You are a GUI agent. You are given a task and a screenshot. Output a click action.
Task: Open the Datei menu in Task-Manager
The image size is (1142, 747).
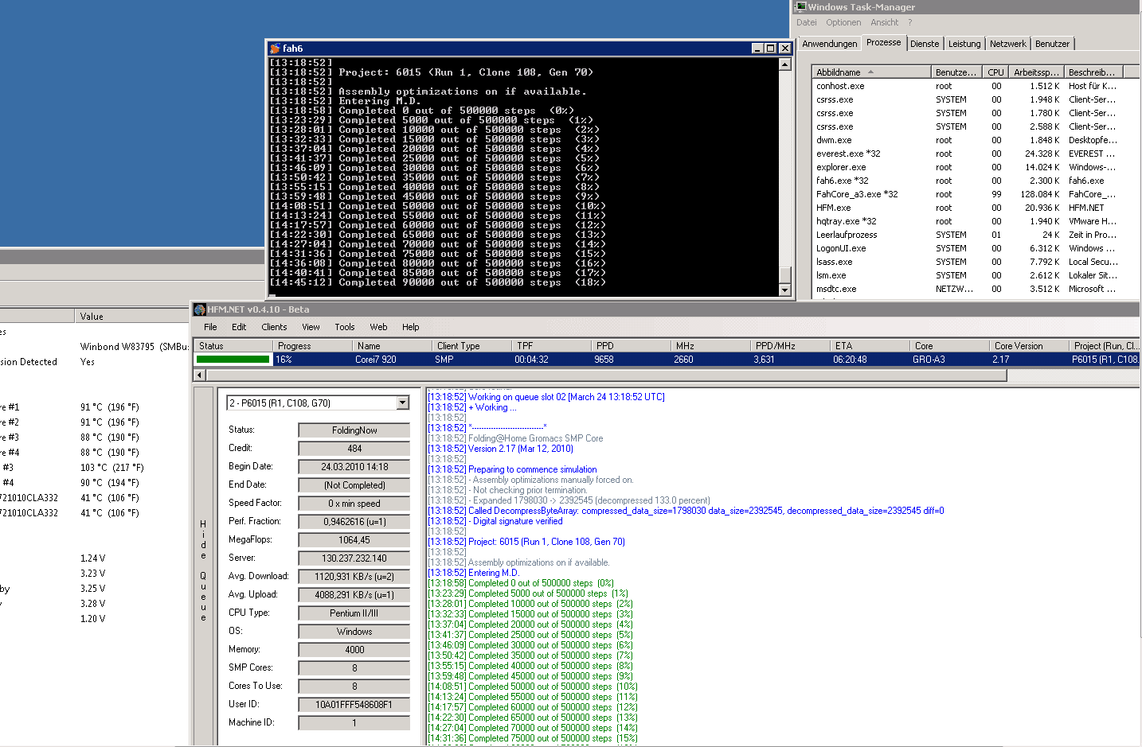(x=807, y=23)
